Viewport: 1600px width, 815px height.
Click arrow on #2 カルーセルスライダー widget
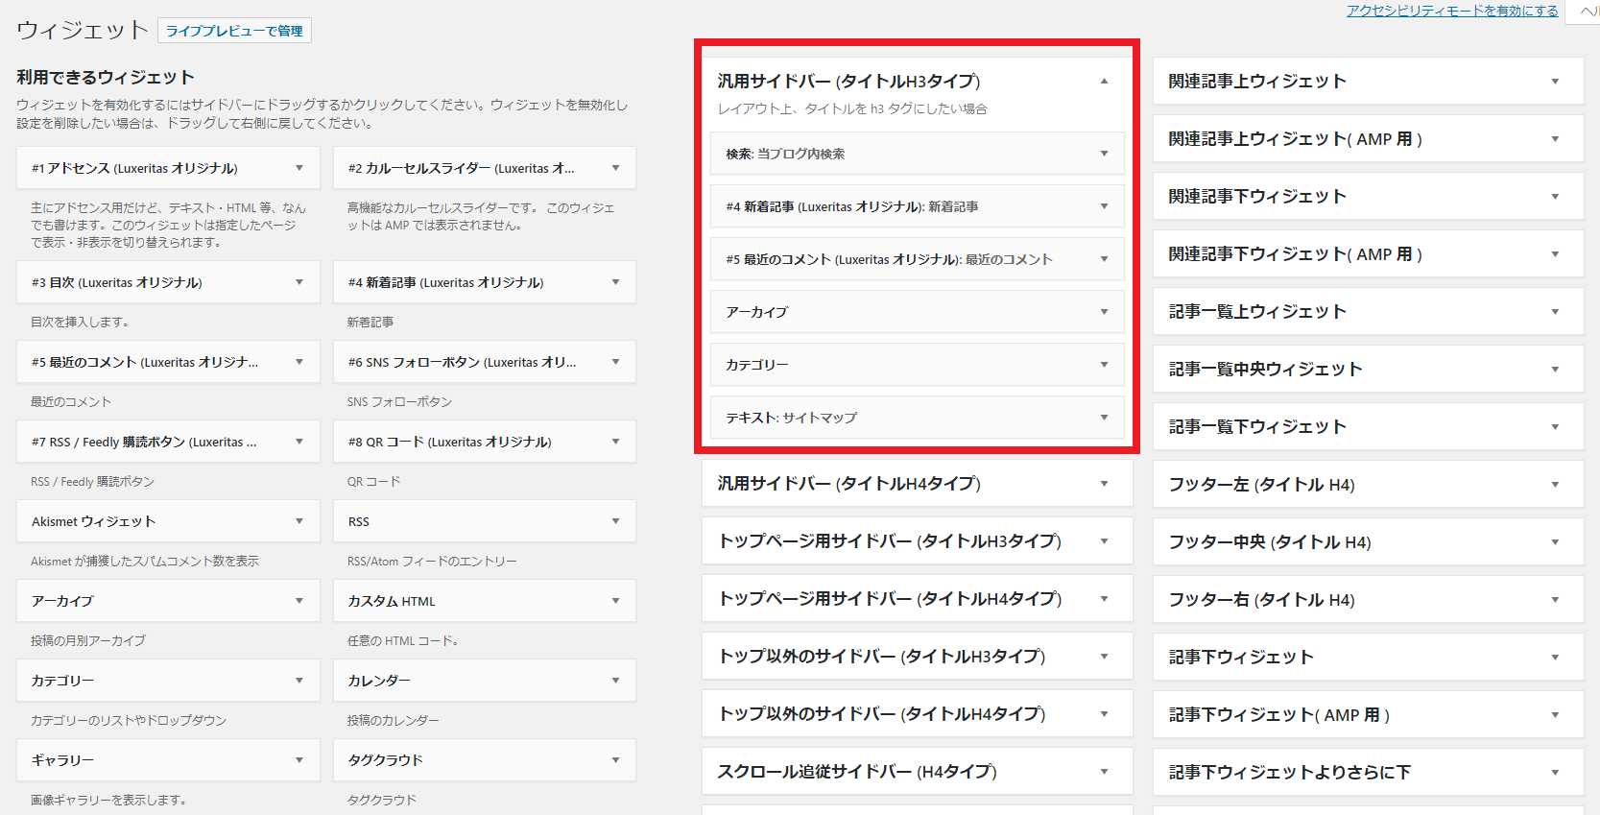pyautogui.click(x=616, y=168)
